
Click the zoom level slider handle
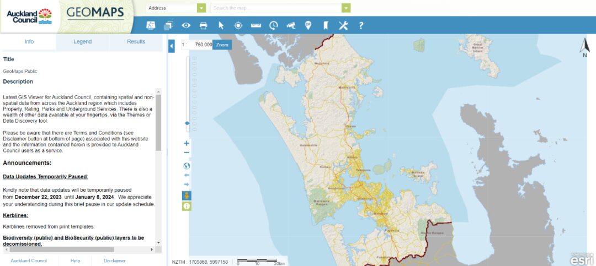(187, 123)
